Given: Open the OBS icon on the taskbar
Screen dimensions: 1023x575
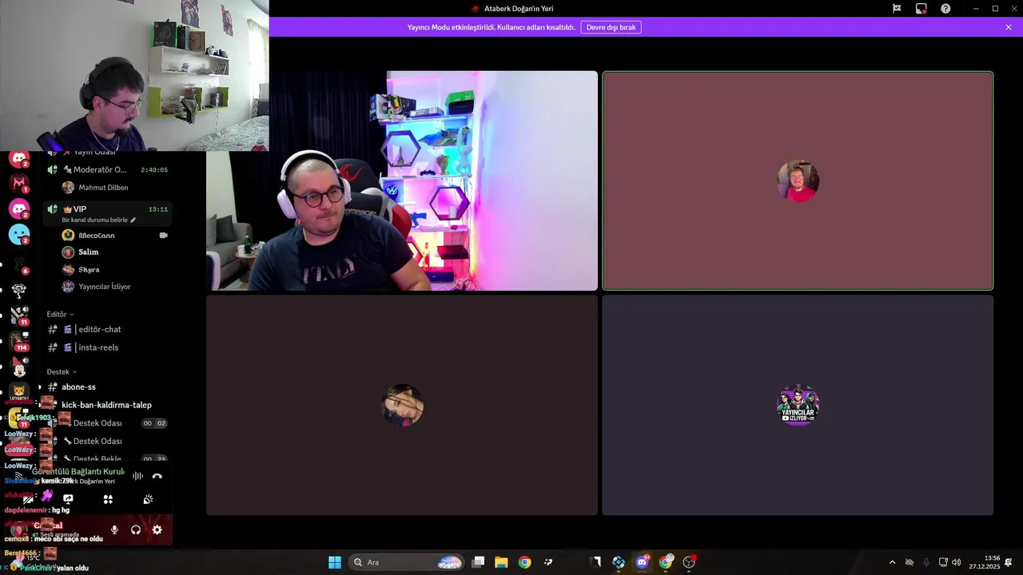Looking at the screenshot, I should pyautogui.click(x=689, y=562).
